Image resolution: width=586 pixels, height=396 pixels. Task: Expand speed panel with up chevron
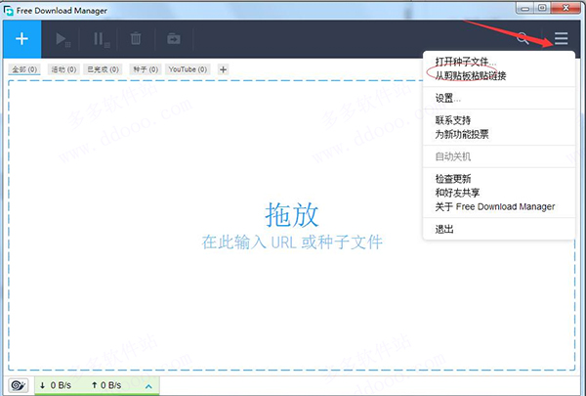coord(148,386)
